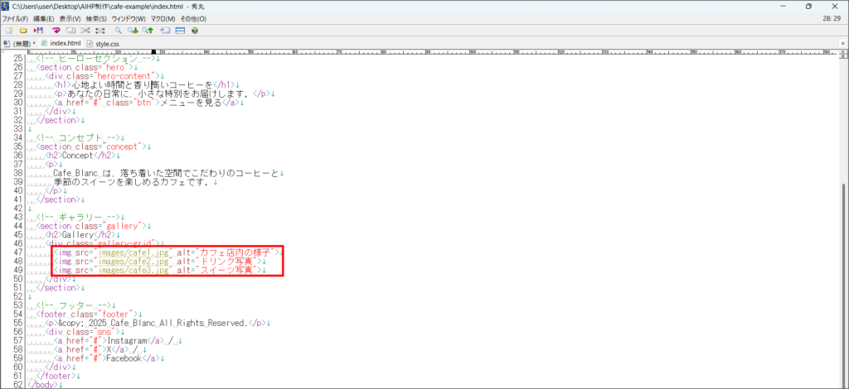Open the マクロ(M) menu

[x=163, y=18]
